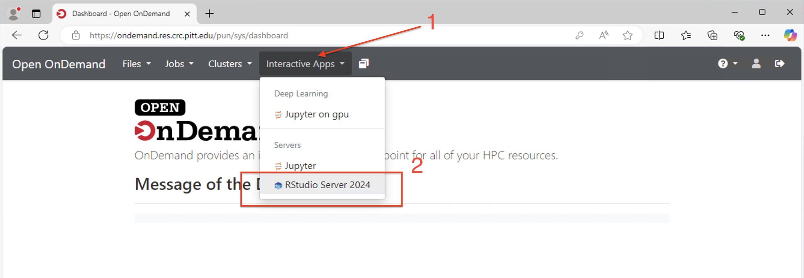Open the split screen icon

coord(659,35)
